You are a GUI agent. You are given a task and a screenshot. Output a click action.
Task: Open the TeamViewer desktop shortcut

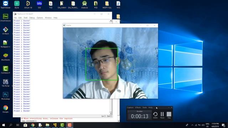pos(6,5)
